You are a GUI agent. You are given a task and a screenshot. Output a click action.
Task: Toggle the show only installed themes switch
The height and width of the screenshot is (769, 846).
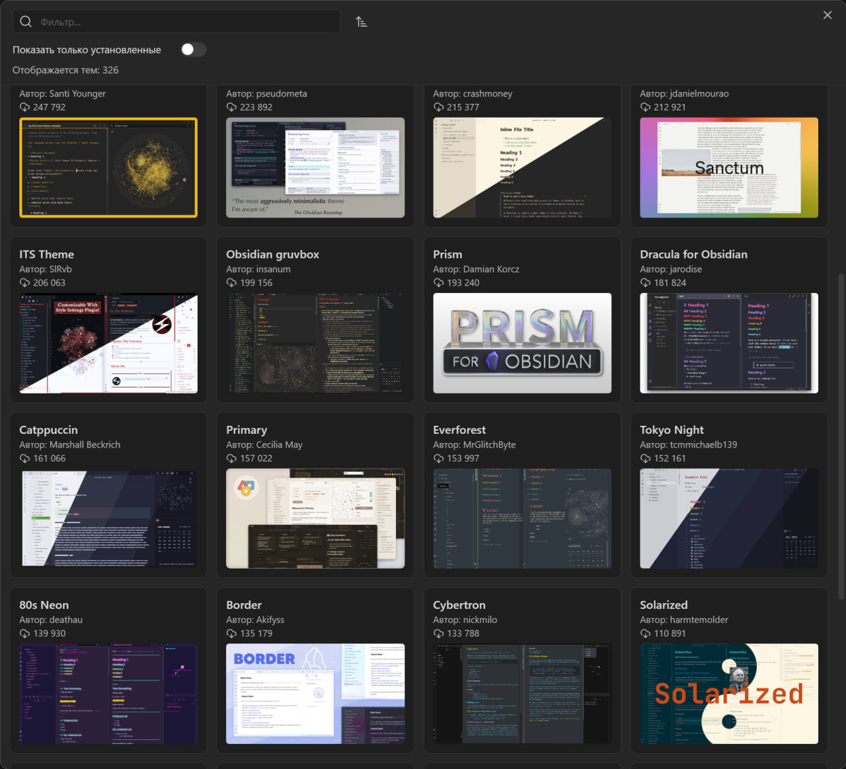coord(193,50)
